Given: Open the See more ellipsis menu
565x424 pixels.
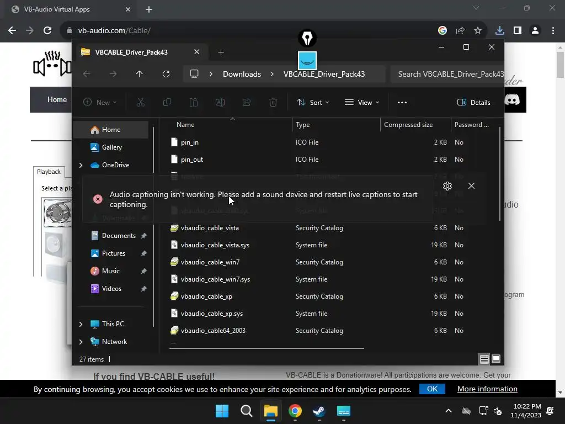Looking at the screenshot, I should 402,102.
